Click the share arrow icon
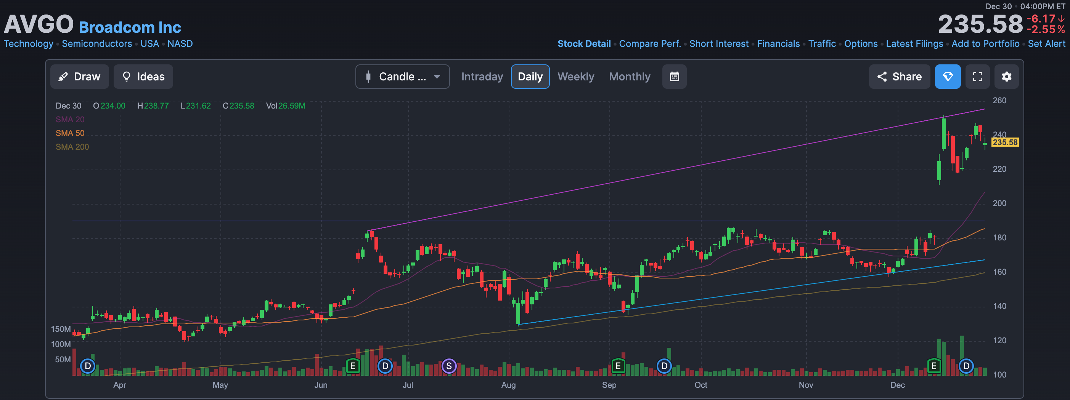Image resolution: width=1070 pixels, height=400 pixels. point(882,77)
